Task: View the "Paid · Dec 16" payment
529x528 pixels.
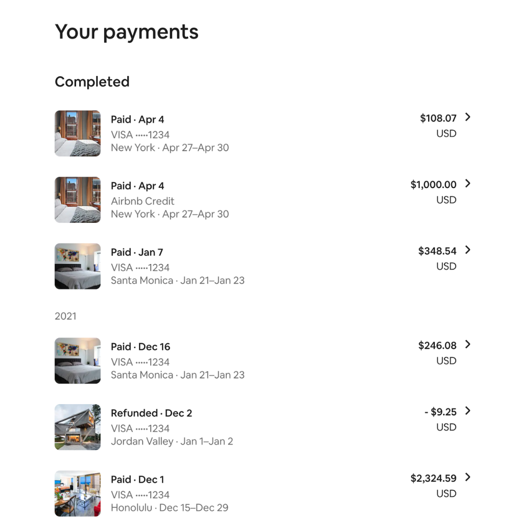Action: (x=141, y=347)
